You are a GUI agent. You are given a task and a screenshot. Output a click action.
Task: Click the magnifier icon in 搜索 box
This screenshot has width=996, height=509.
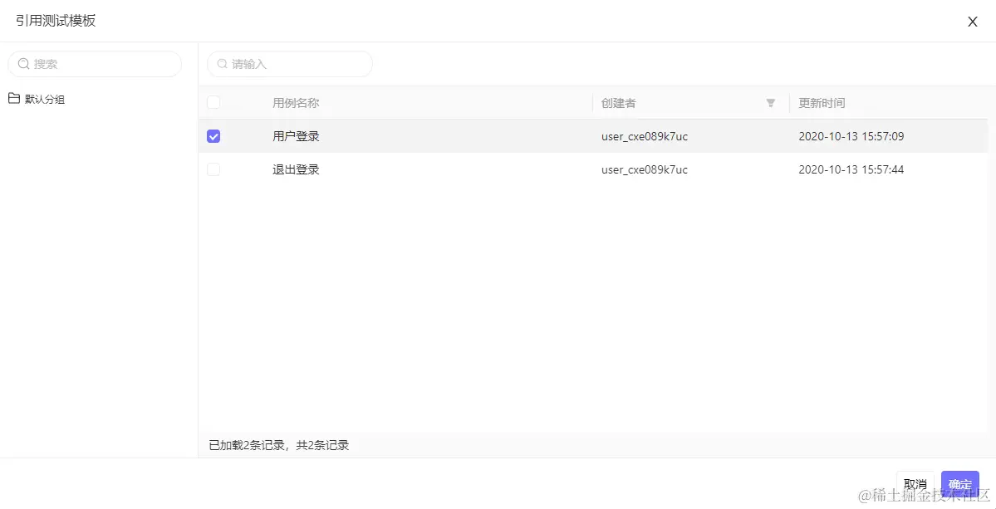point(23,64)
